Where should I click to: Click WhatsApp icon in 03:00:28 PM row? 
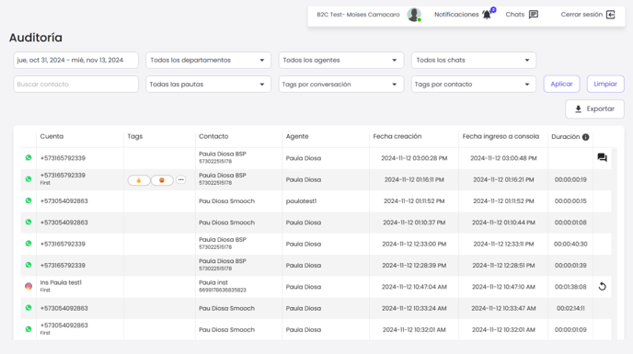[x=29, y=158]
